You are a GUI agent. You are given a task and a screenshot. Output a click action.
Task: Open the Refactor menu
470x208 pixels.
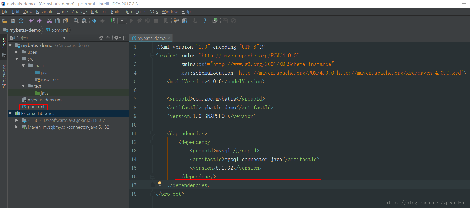99,12
